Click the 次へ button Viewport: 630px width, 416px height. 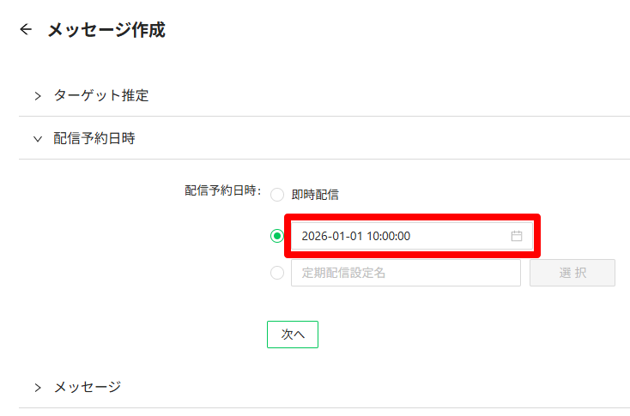293,334
